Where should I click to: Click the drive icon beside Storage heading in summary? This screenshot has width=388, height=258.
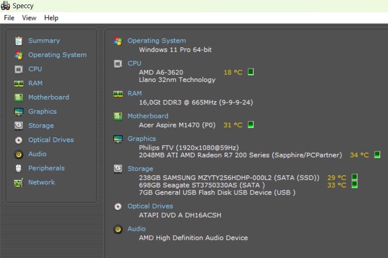[x=118, y=169]
